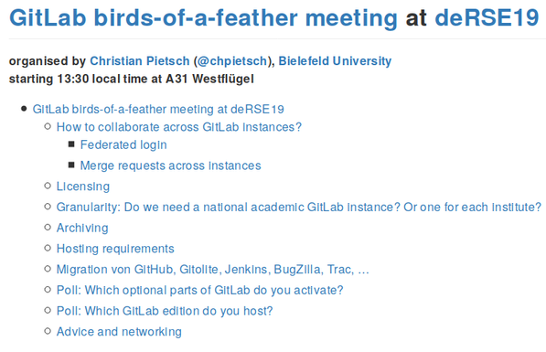Click the filled bullet of the top TOC item

click(x=24, y=109)
